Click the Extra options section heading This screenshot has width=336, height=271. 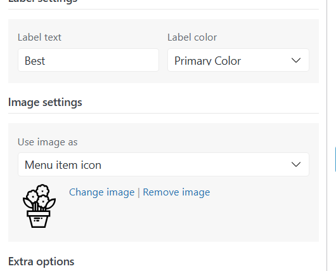41,261
